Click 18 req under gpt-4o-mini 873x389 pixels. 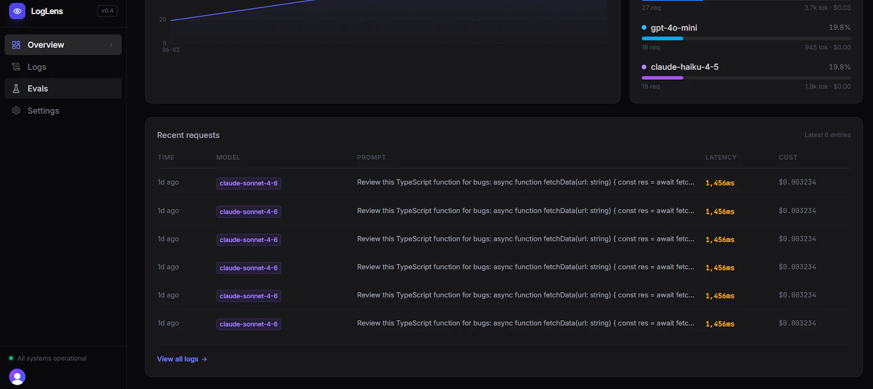tap(650, 47)
